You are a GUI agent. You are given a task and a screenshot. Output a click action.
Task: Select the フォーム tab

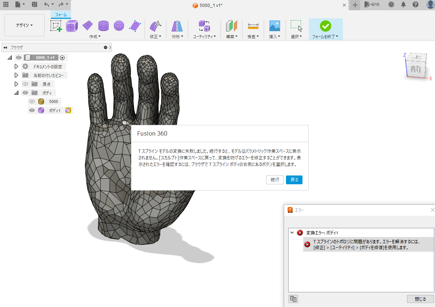coord(61,15)
